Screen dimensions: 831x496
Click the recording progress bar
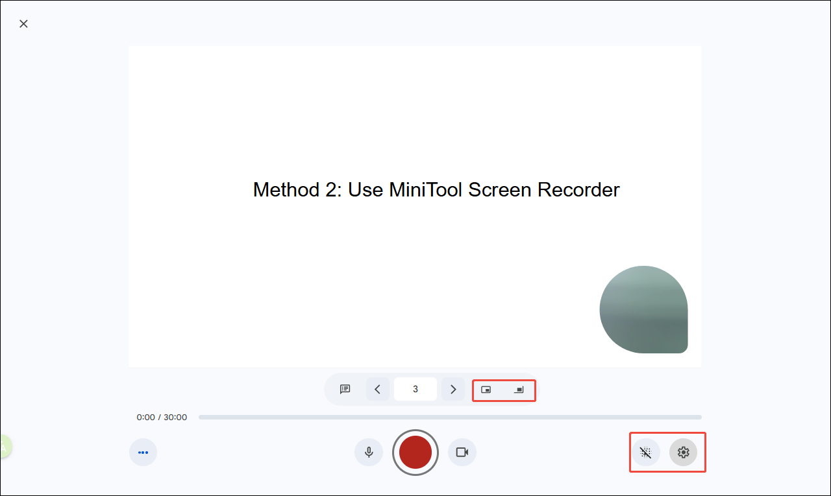point(450,417)
